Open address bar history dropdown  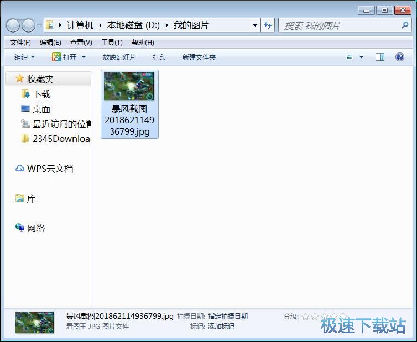(255, 25)
